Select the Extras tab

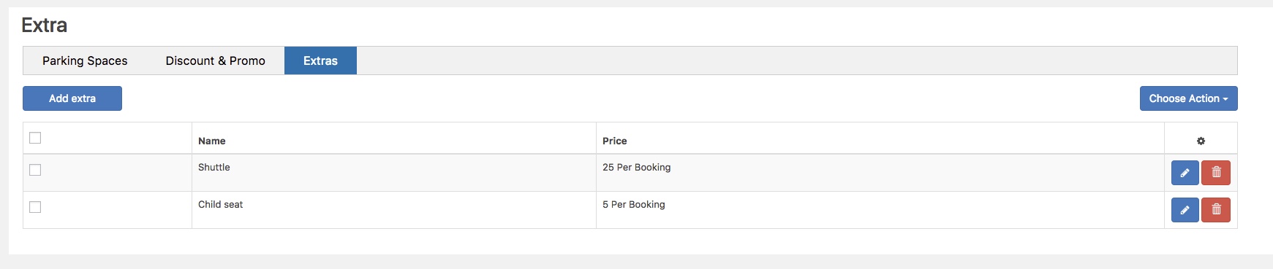click(320, 61)
